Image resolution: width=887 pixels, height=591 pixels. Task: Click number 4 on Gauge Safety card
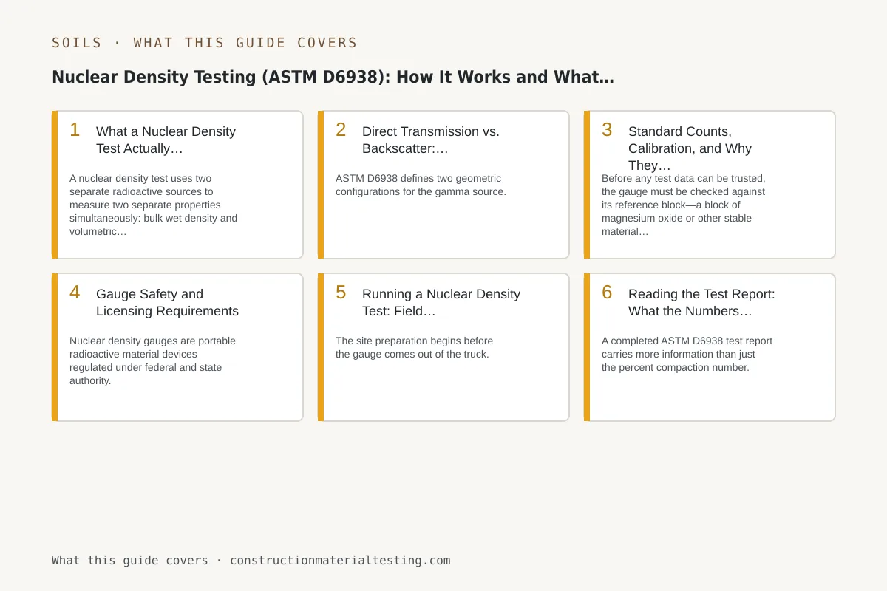pos(75,293)
